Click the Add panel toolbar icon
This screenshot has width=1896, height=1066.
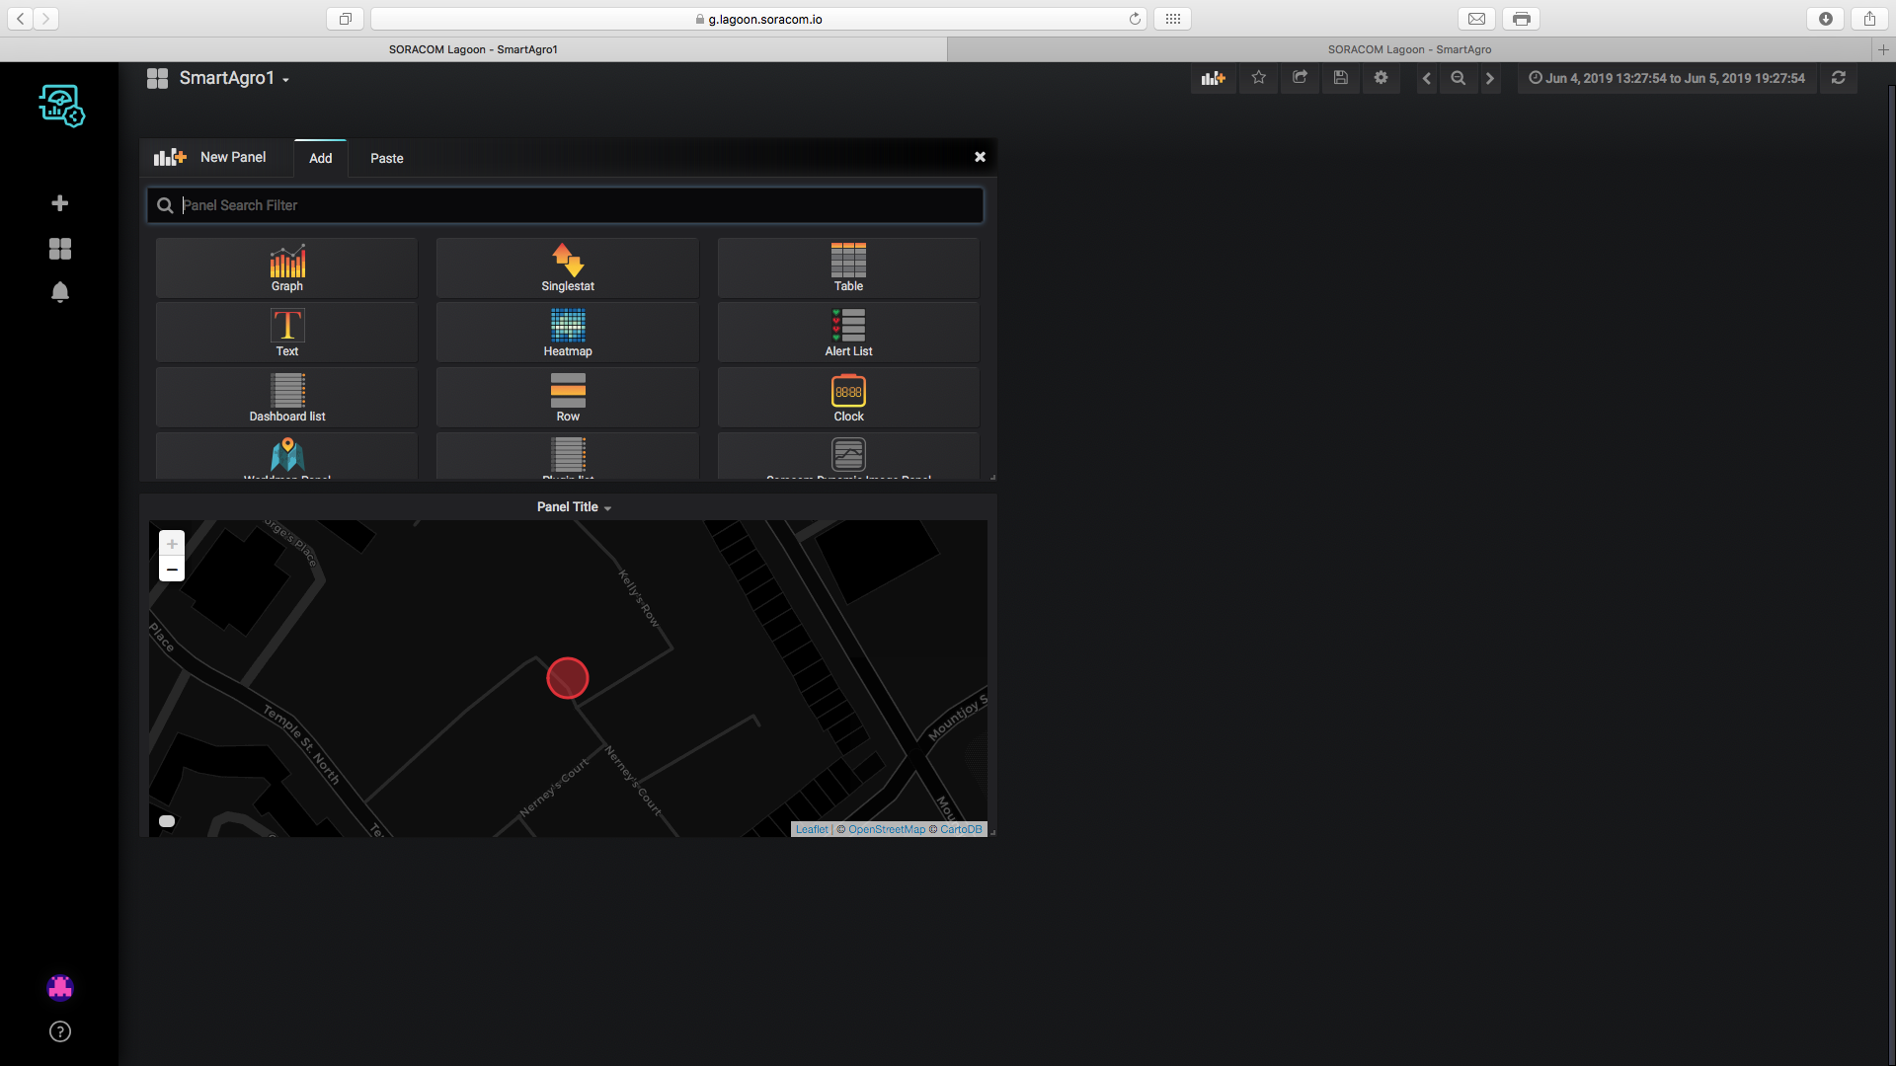coord(1213,78)
